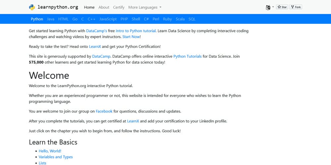Switch to the PHP tab
The height and width of the screenshot is (165, 331).
[x=124, y=19]
